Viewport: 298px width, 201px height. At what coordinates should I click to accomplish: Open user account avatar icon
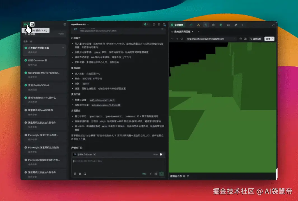164,25
